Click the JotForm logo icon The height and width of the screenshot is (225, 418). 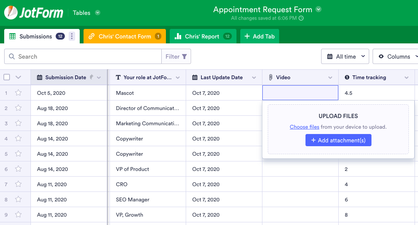point(11,13)
